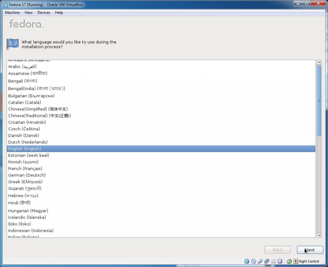The image size is (328, 267).
Task: Open the View menu
Action: 29,12
